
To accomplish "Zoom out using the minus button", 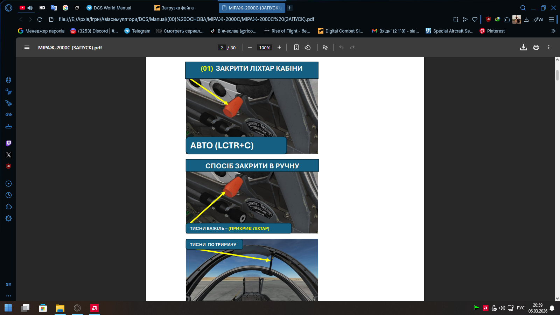I will click(x=250, y=48).
